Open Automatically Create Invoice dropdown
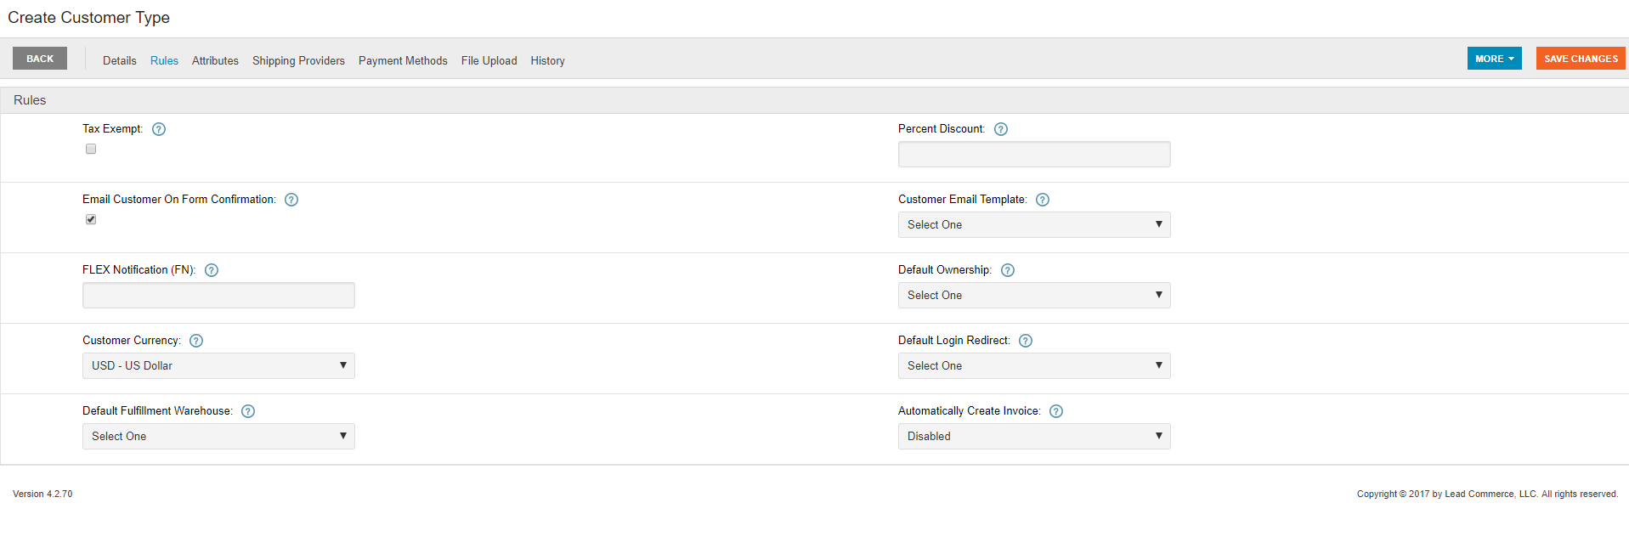The width and height of the screenshot is (1629, 537). (1034, 437)
